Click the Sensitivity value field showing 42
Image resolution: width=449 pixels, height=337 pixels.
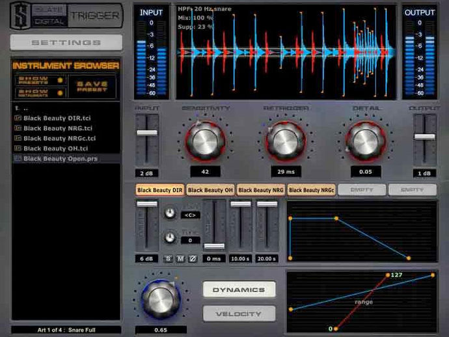click(206, 172)
